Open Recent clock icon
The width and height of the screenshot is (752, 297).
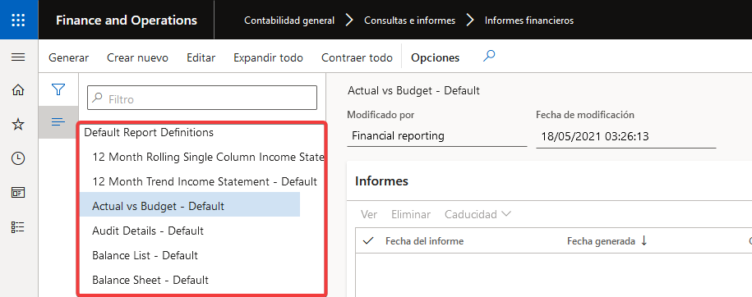(x=18, y=158)
